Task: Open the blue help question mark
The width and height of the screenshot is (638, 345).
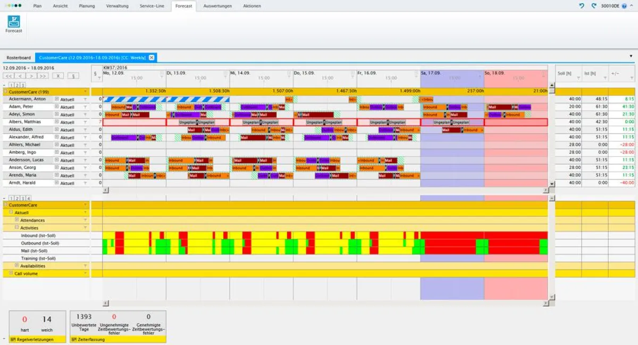Action: (624, 6)
